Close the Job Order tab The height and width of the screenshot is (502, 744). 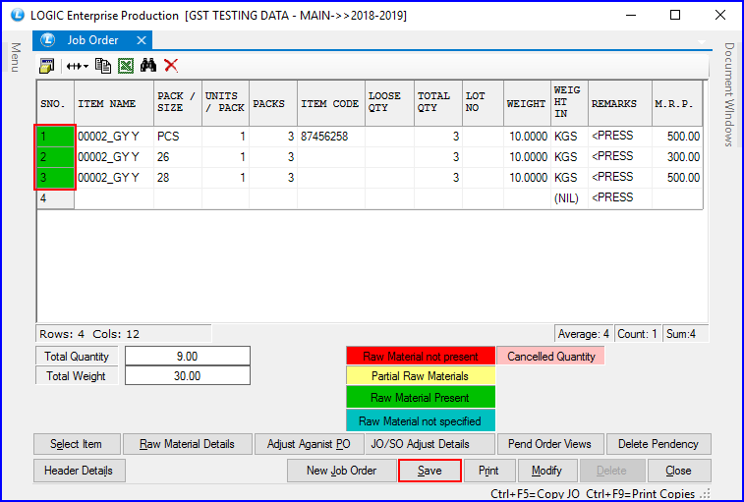click(x=142, y=41)
